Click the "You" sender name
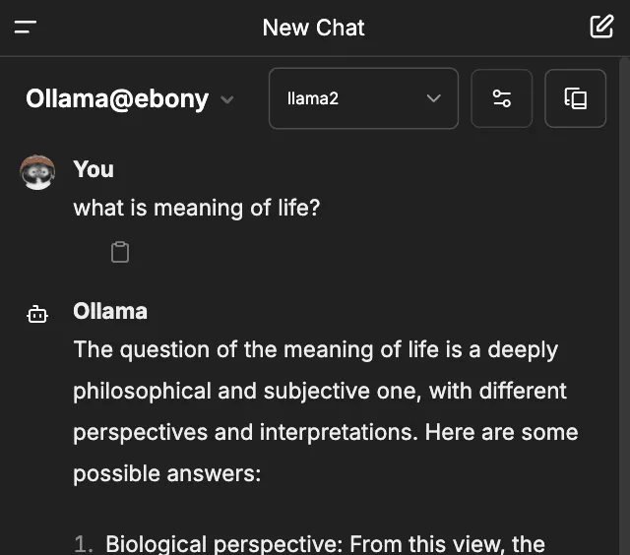 tap(94, 169)
